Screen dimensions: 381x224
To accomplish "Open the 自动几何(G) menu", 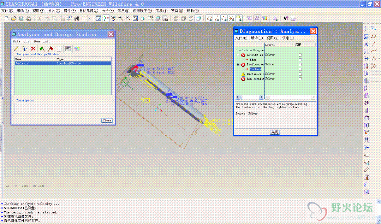I will (89, 11).
